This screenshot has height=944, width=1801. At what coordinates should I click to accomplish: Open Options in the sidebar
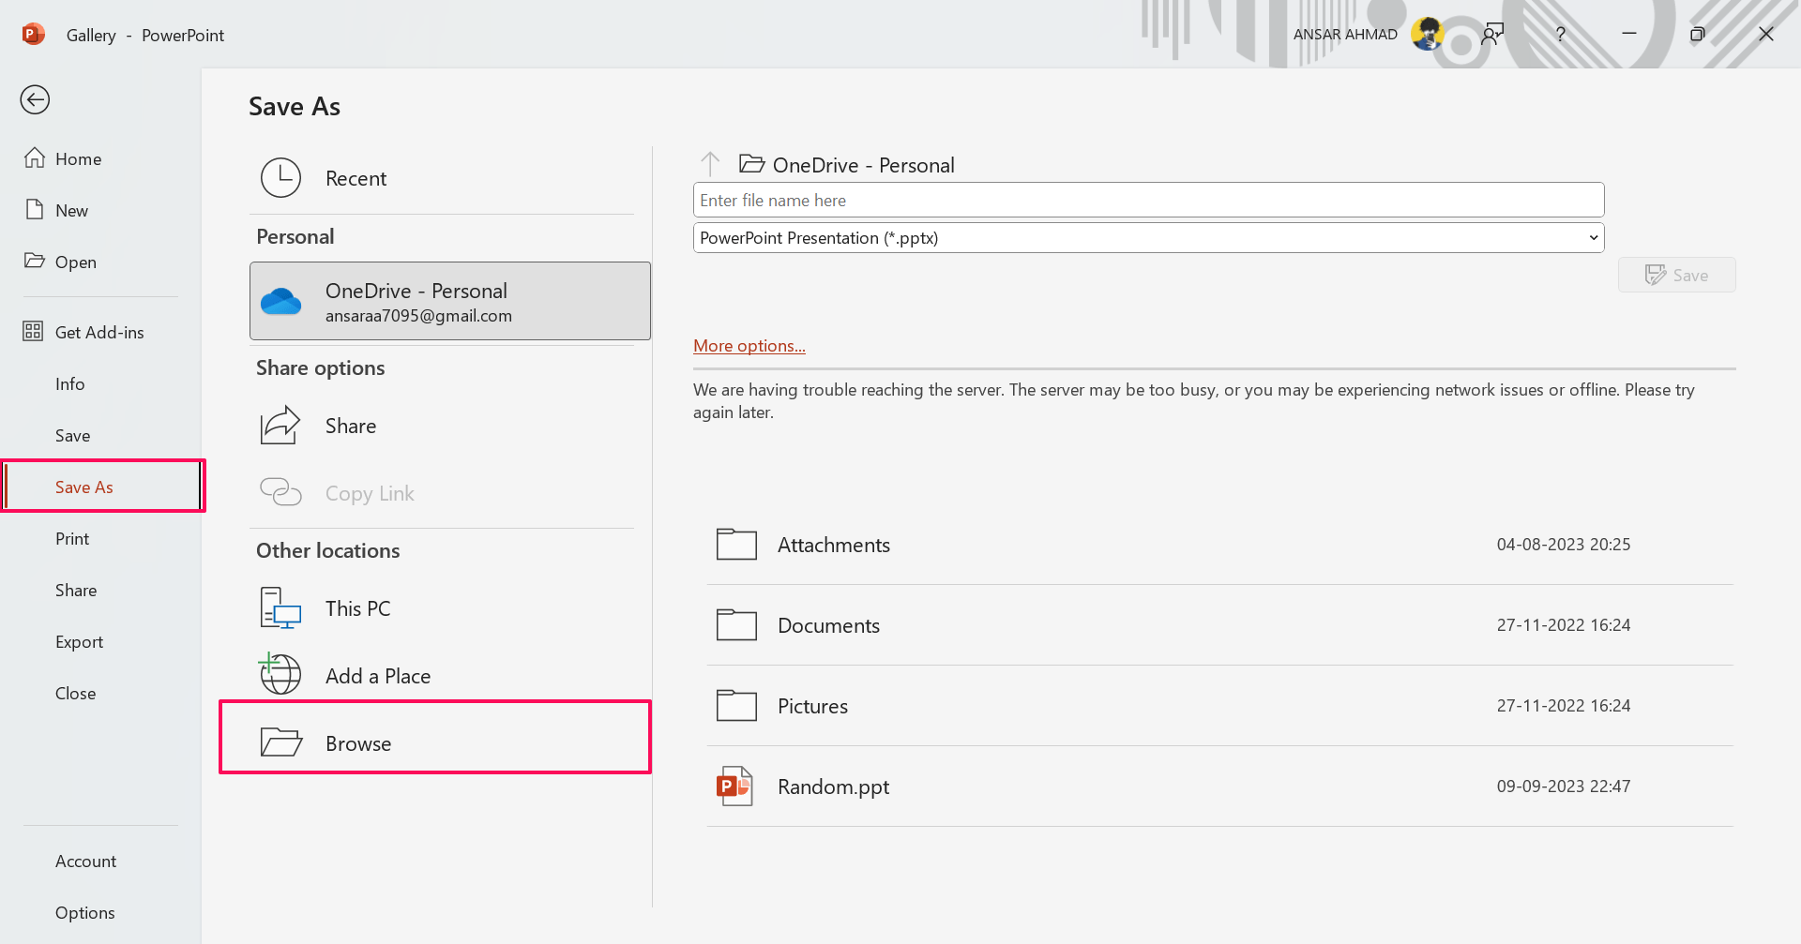84,912
